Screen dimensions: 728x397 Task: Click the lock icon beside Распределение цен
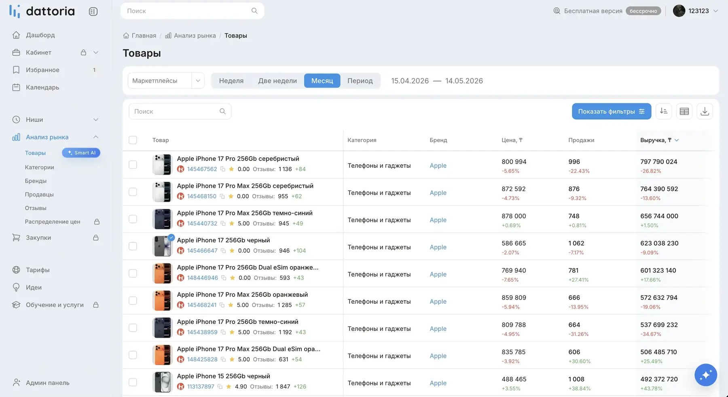click(x=97, y=222)
